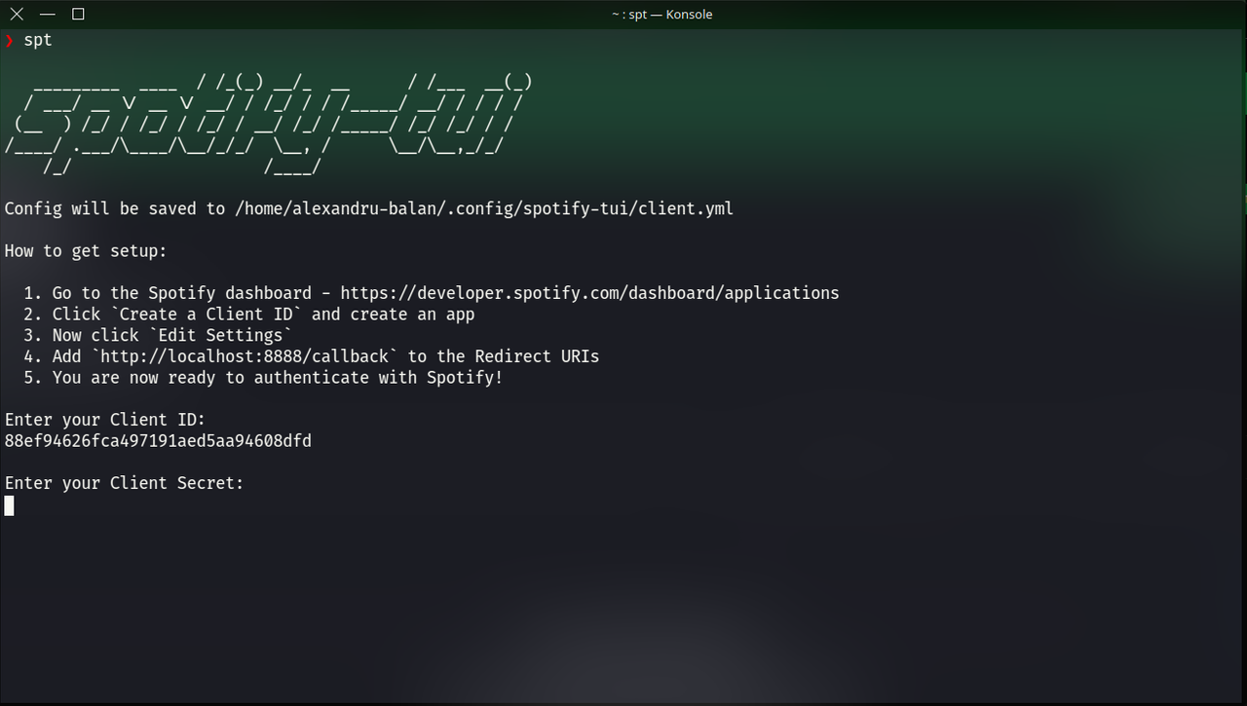Click the spotify-tui ASCII art banner
Image resolution: width=1247 pixels, height=706 pixels.
[268, 125]
